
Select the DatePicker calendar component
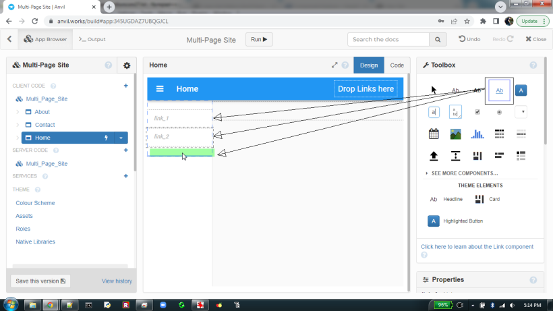point(434,134)
